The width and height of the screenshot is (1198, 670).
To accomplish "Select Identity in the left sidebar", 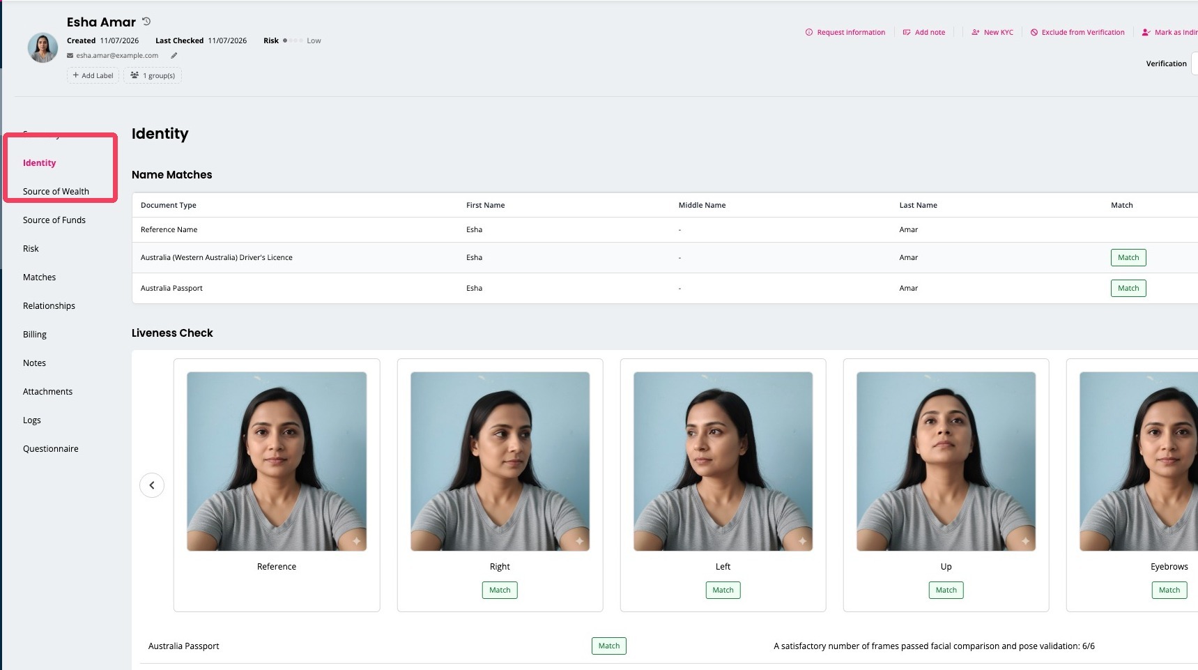I will (39, 163).
